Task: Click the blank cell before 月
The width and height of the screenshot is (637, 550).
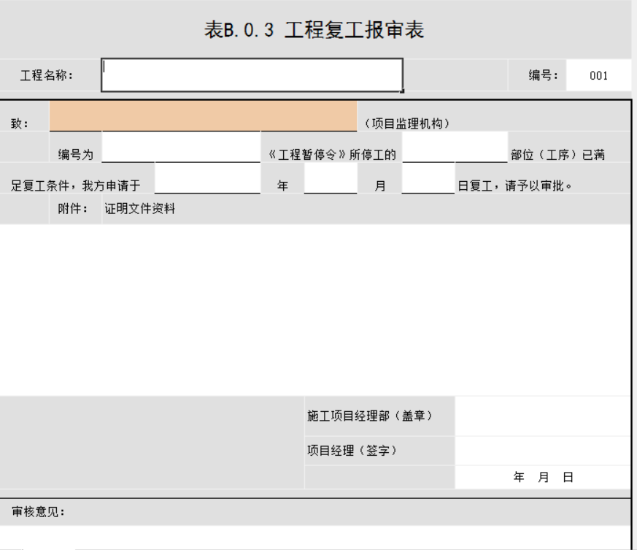Action: pyautogui.click(x=330, y=178)
